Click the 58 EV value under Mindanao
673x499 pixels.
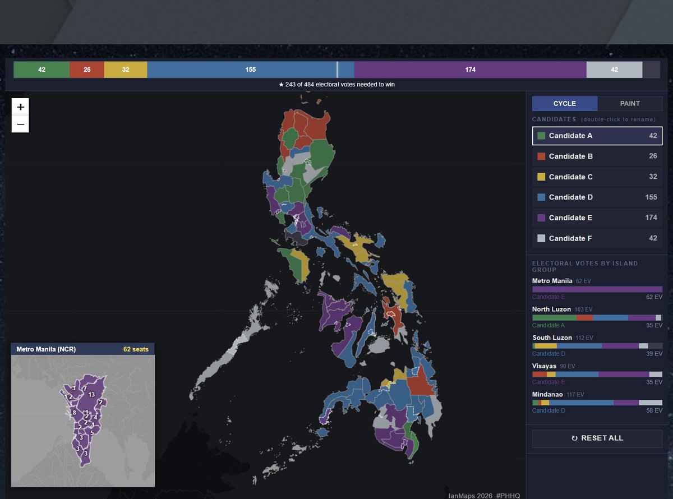tap(654, 410)
